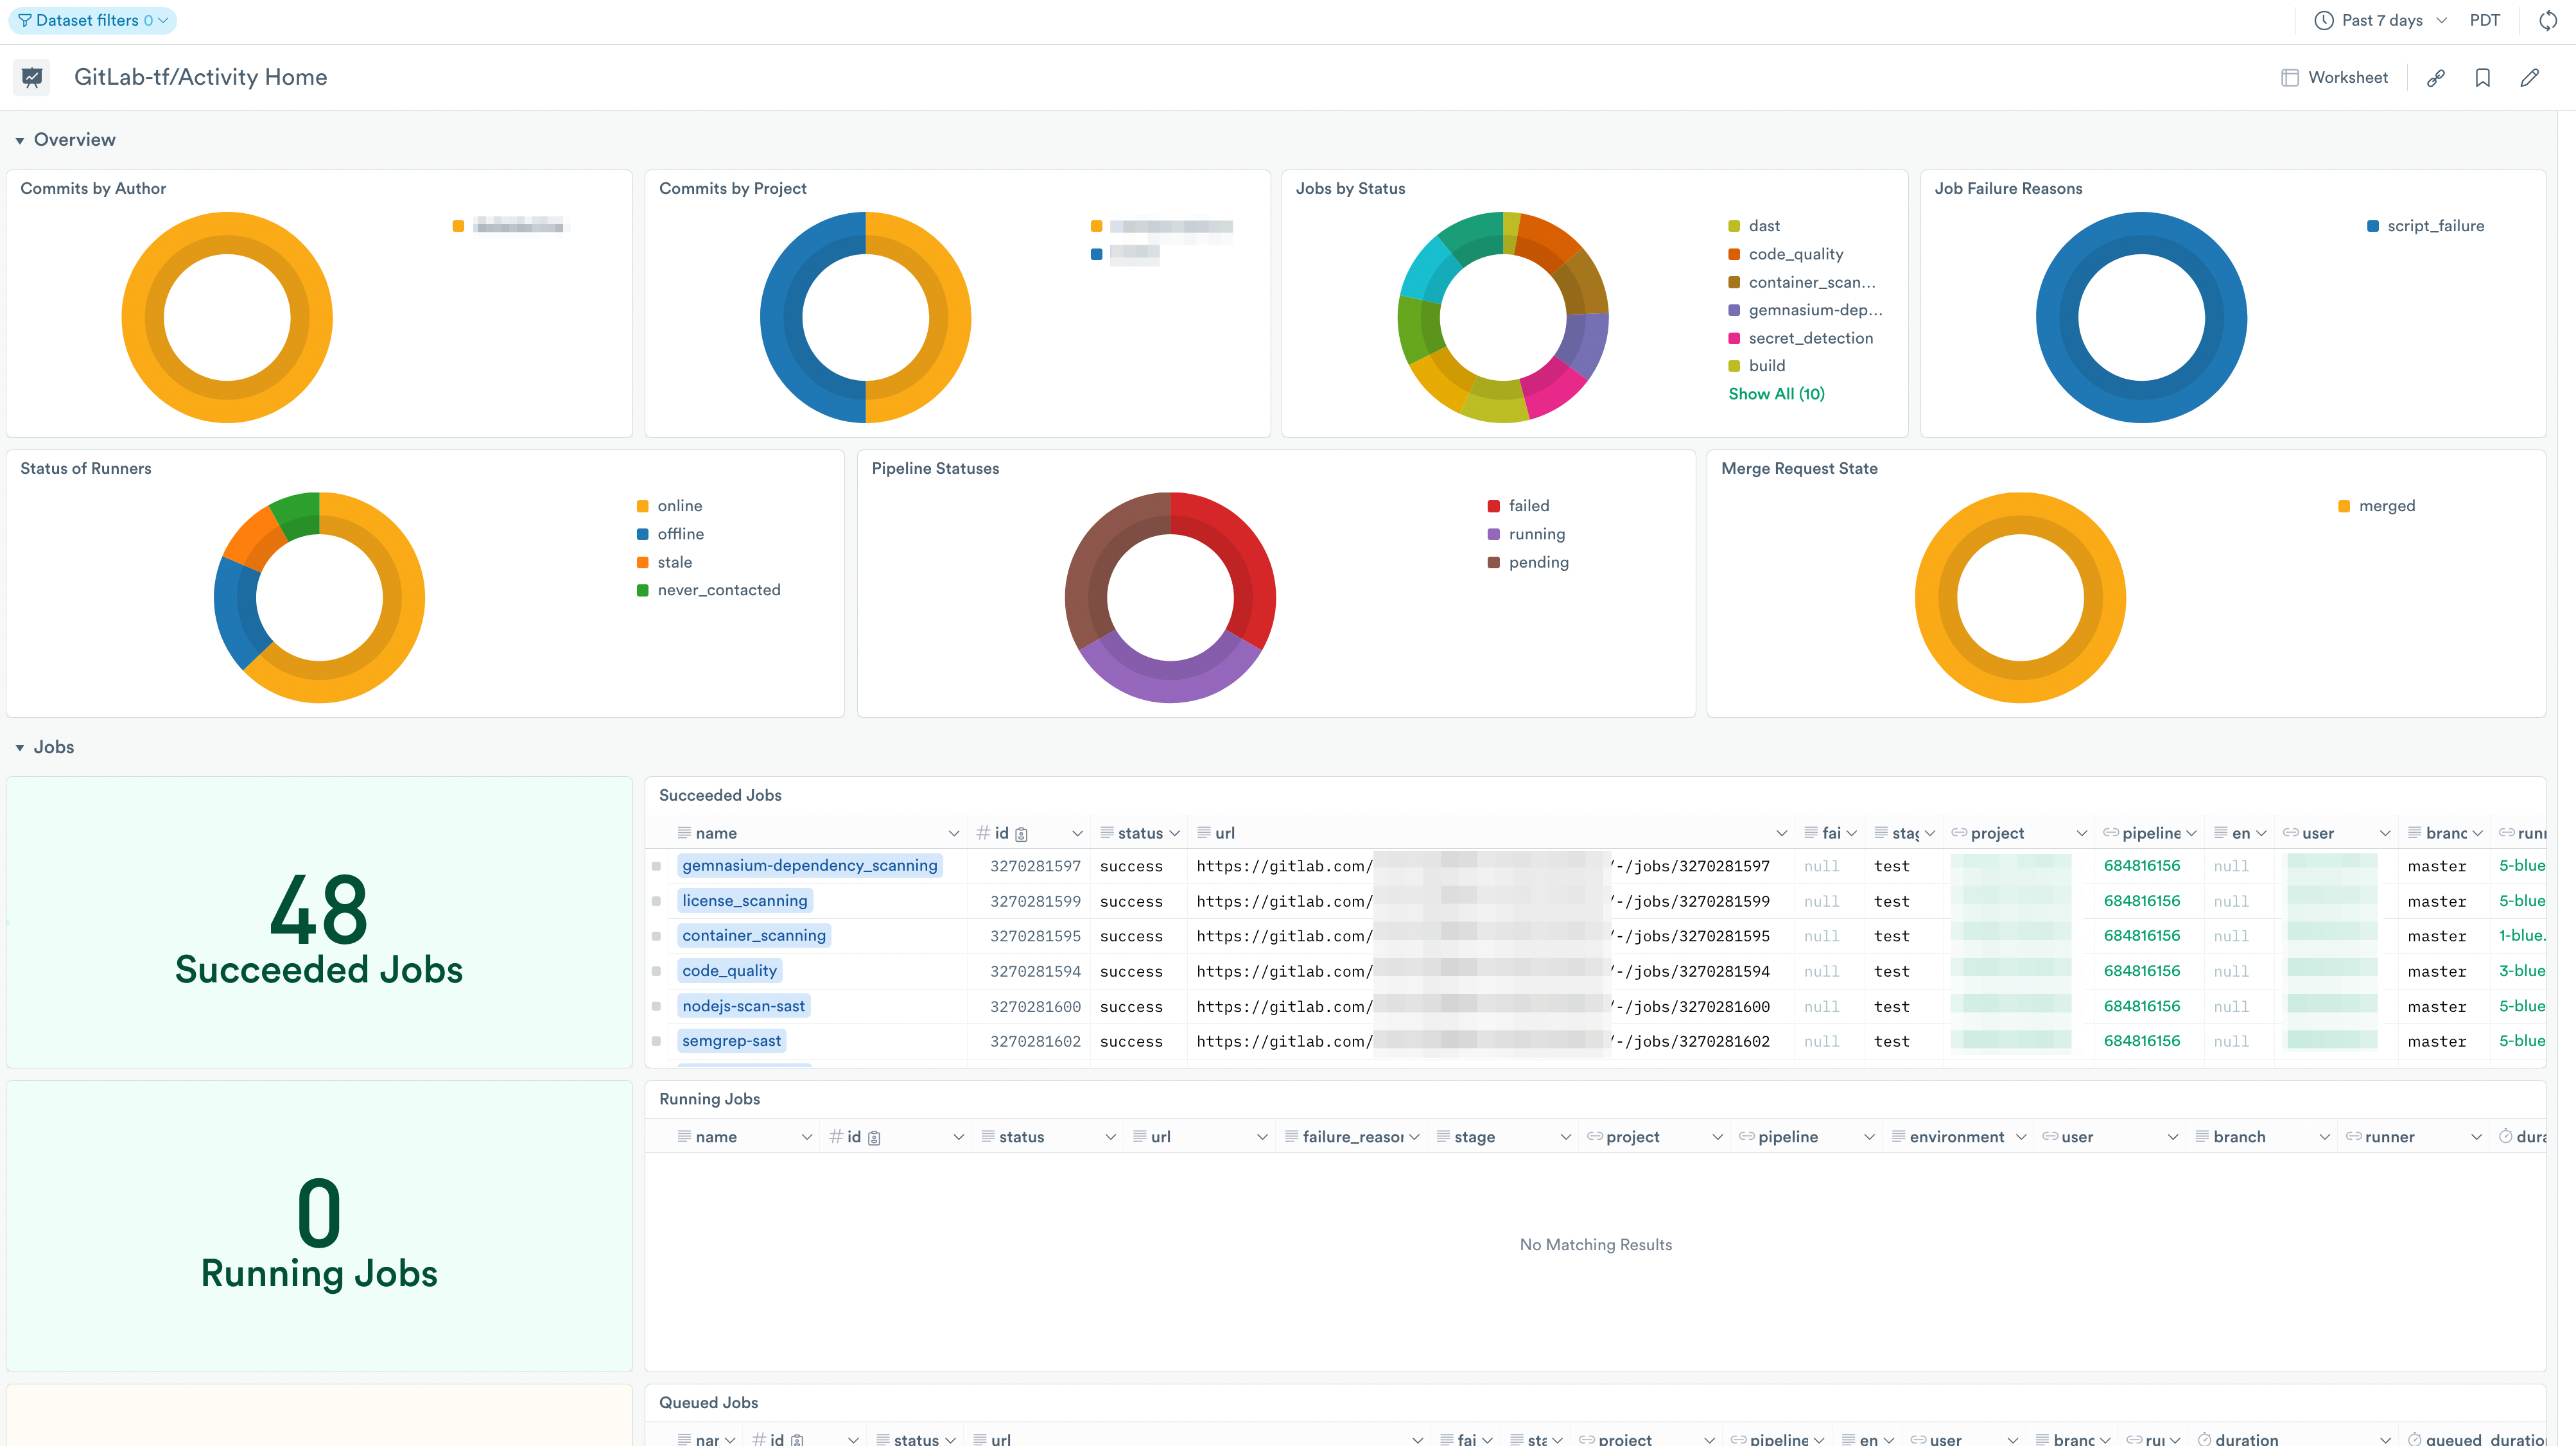
Task: Click the copy link icon
Action: coord(2435,78)
